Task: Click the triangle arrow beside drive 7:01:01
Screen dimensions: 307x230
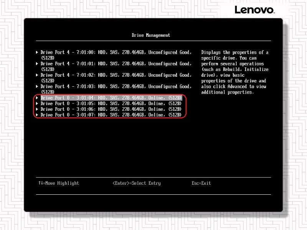Action: [x=37, y=64]
